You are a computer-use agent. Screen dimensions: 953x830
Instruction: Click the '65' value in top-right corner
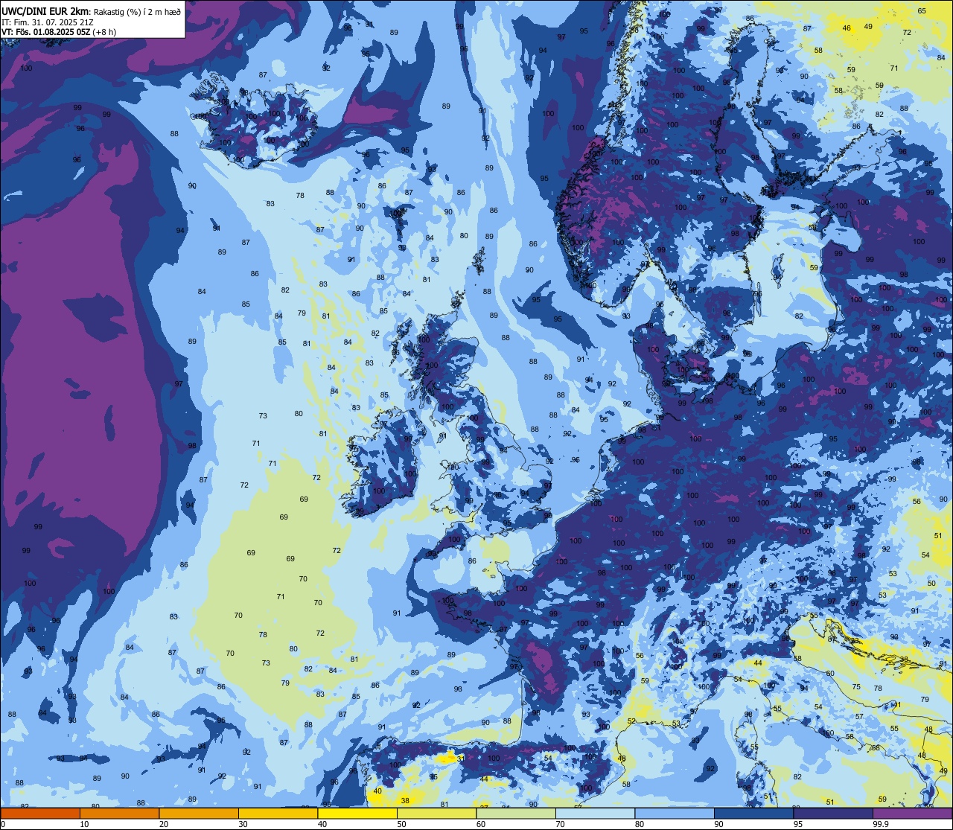[x=922, y=10]
